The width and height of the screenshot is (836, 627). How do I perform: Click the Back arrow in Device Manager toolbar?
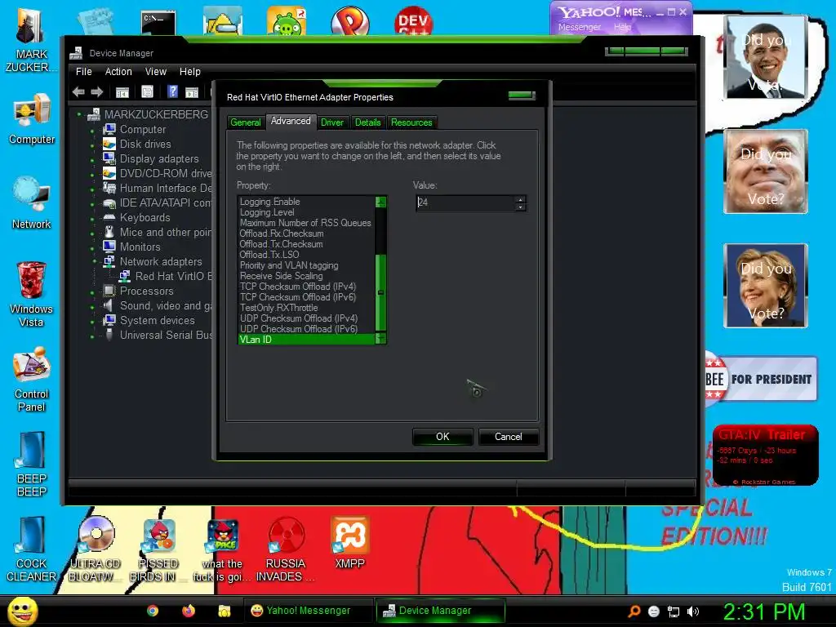tap(78, 91)
